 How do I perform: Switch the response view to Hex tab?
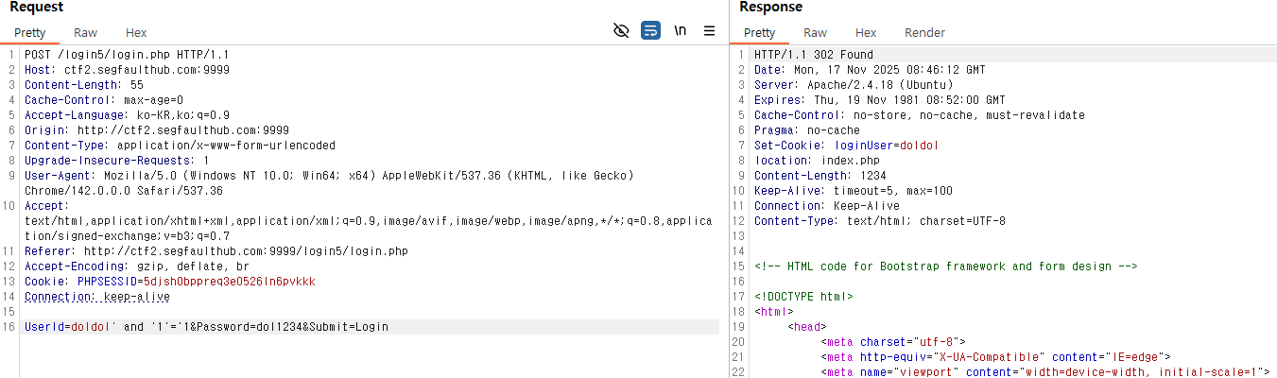coord(866,33)
